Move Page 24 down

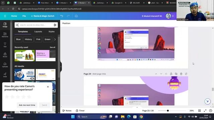coord(161,74)
